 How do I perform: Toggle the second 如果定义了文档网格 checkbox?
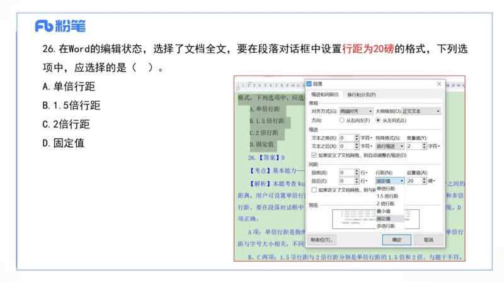314,190
